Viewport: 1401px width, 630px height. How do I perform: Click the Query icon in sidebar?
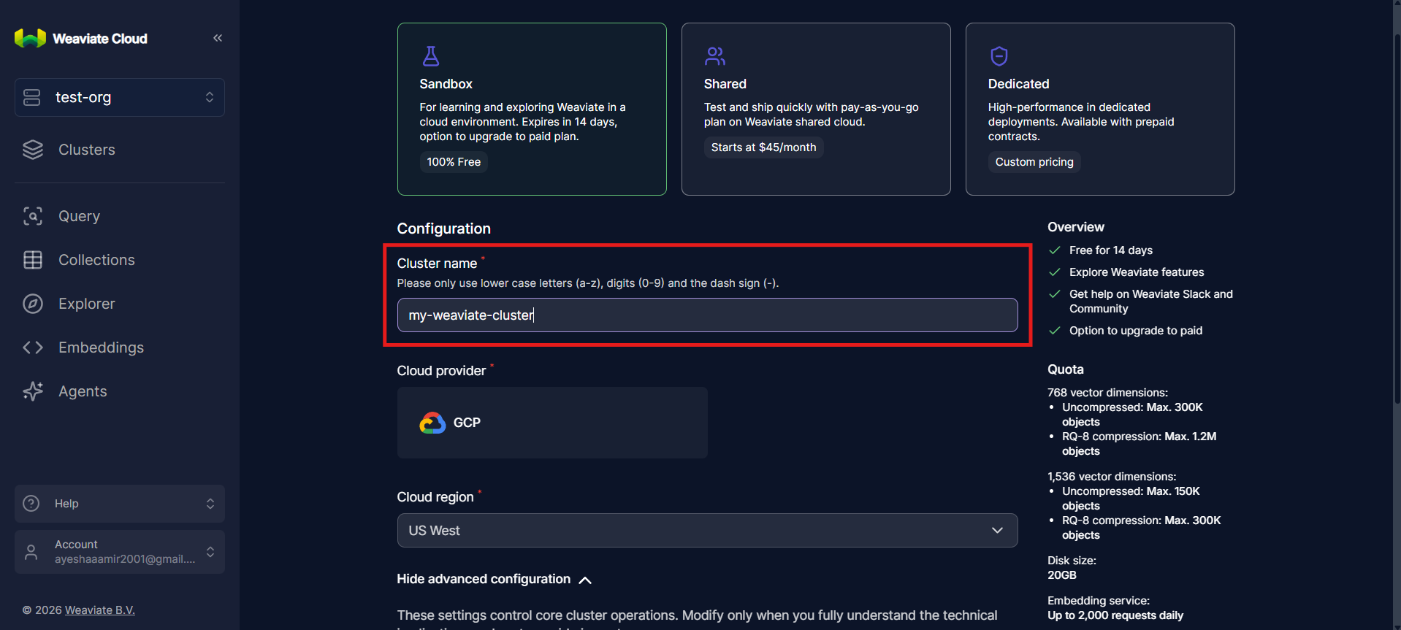pyautogui.click(x=33, y=216)
